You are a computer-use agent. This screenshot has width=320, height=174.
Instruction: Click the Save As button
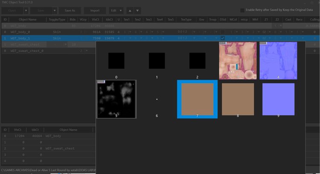(x=70, y=11)
